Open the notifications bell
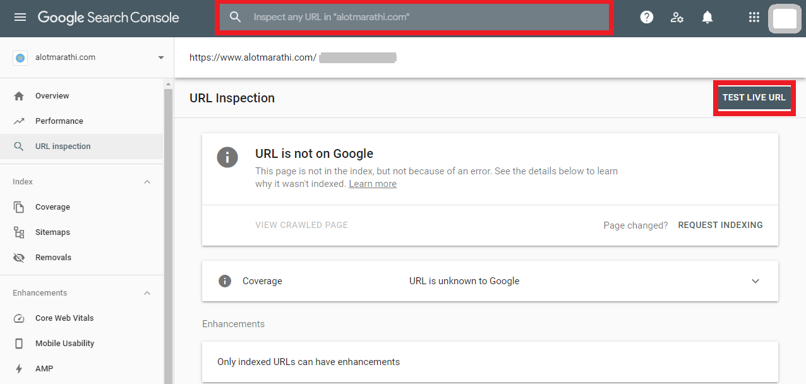 pos(707,17)
